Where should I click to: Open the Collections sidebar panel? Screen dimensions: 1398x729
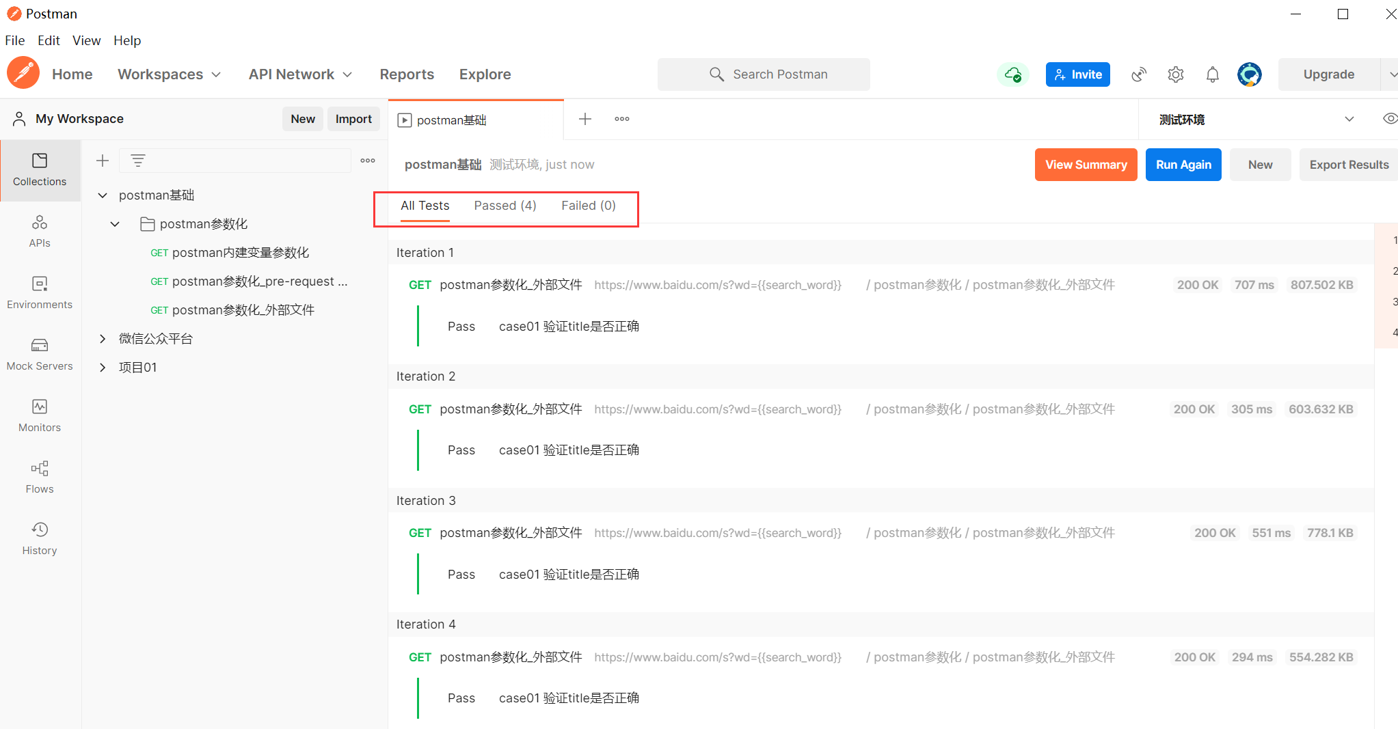click(40, 169)
